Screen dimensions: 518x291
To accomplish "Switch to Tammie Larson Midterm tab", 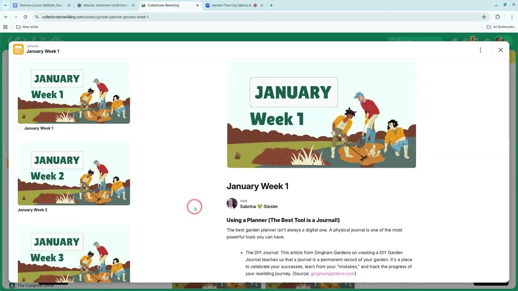I will coord(41,6).
